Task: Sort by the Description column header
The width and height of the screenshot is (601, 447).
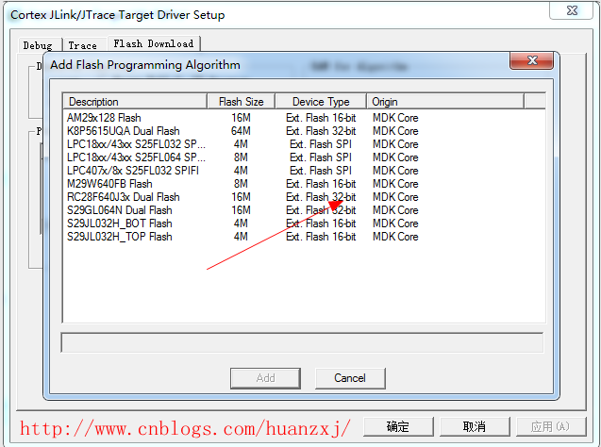Action: tap(135, 102)
